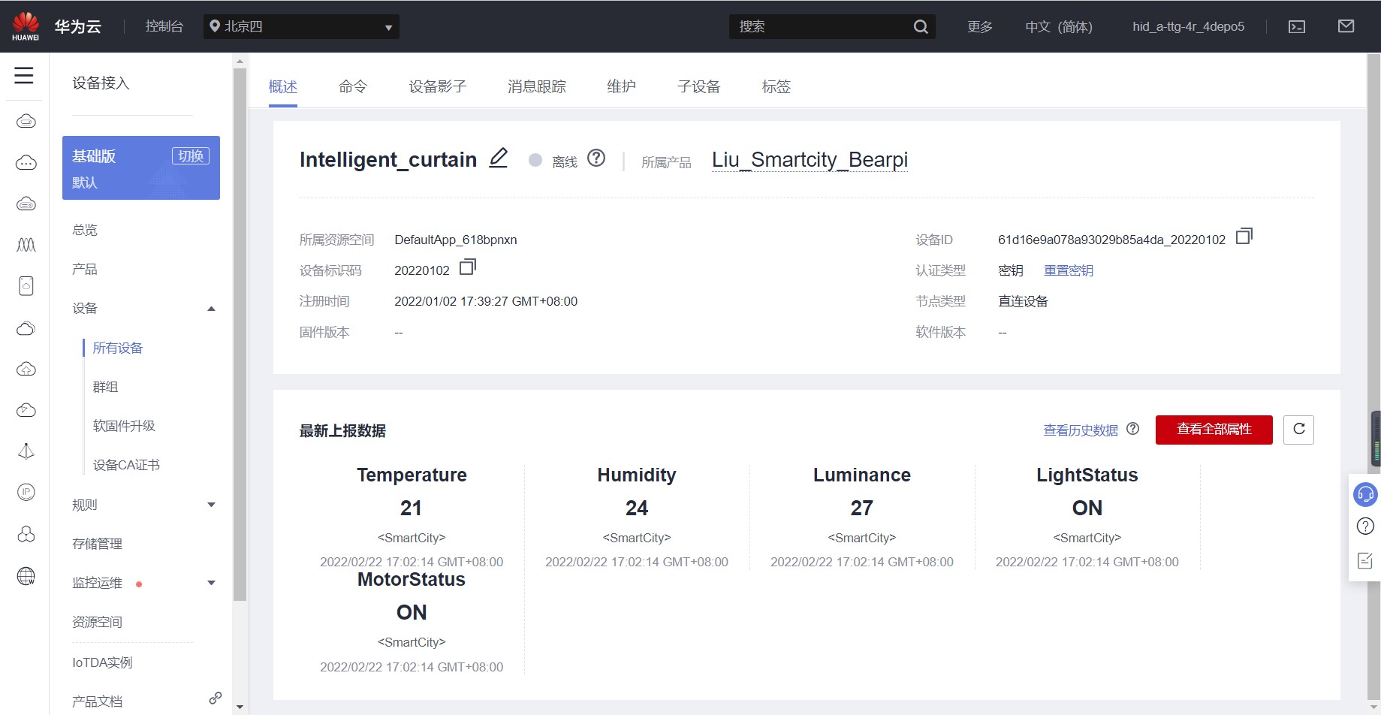
Task: Copy the device identifier 20220102
Action: point(468,267)
